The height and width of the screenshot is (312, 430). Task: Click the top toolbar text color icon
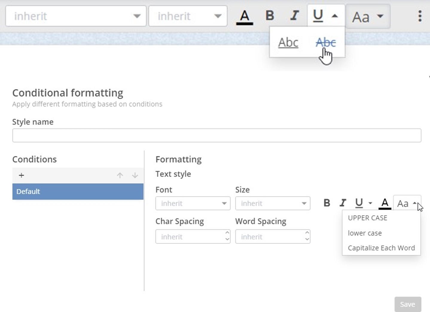pyautogui.click(x=245, y=16)
